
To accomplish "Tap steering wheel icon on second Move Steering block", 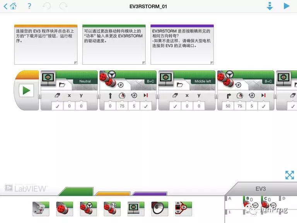I will click(x=229, y=74).
